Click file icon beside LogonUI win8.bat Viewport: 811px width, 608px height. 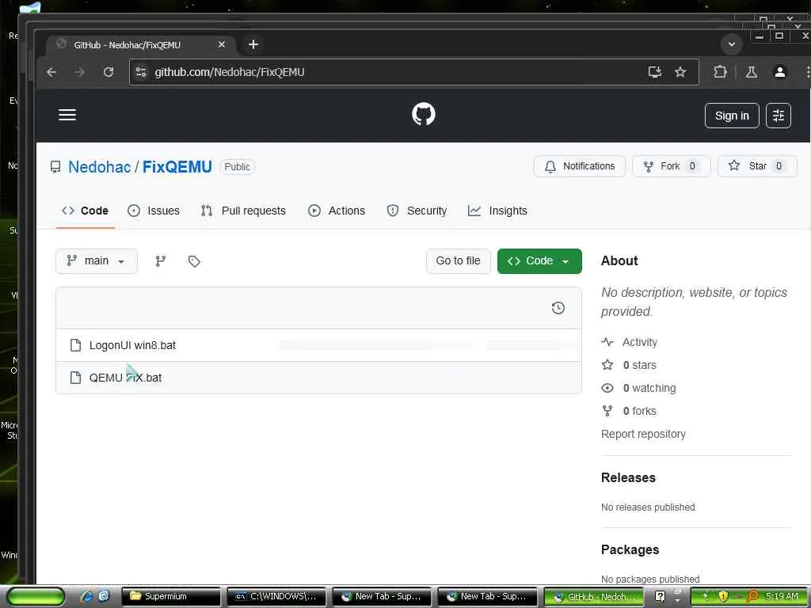75,345
